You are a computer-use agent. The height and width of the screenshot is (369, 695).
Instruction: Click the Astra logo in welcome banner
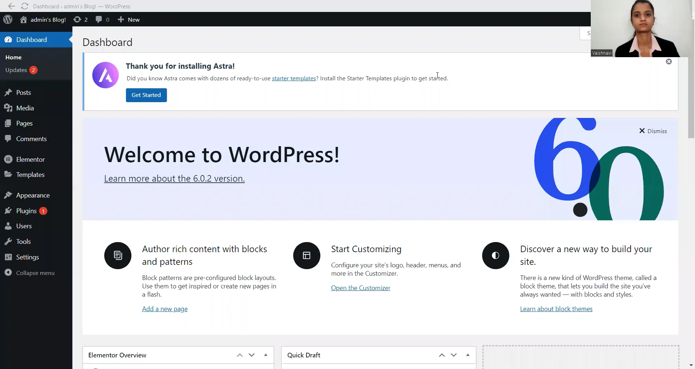click(x=105, y=75)
